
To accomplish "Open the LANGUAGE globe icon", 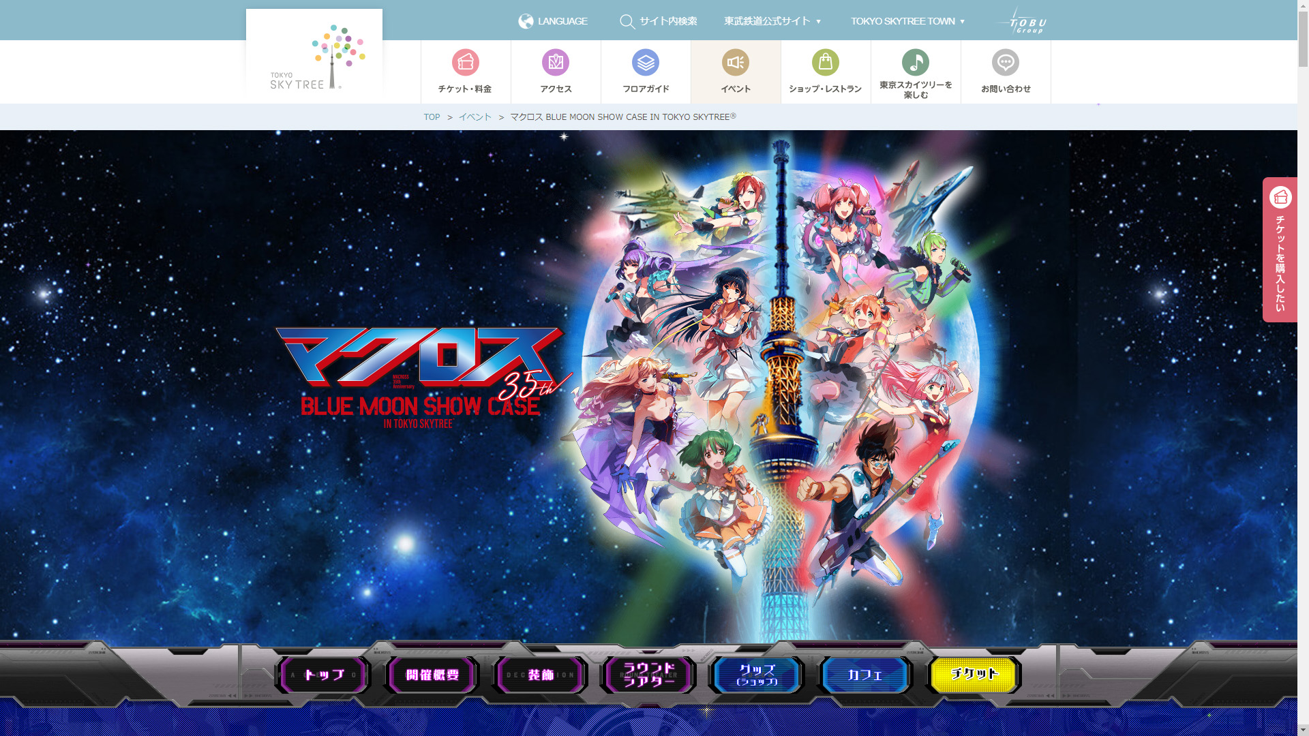I will click(x=526, y=21).
